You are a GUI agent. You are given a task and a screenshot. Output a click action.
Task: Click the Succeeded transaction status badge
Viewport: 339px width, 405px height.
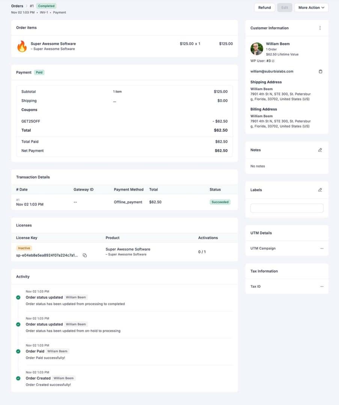click(x=220, y=202)
